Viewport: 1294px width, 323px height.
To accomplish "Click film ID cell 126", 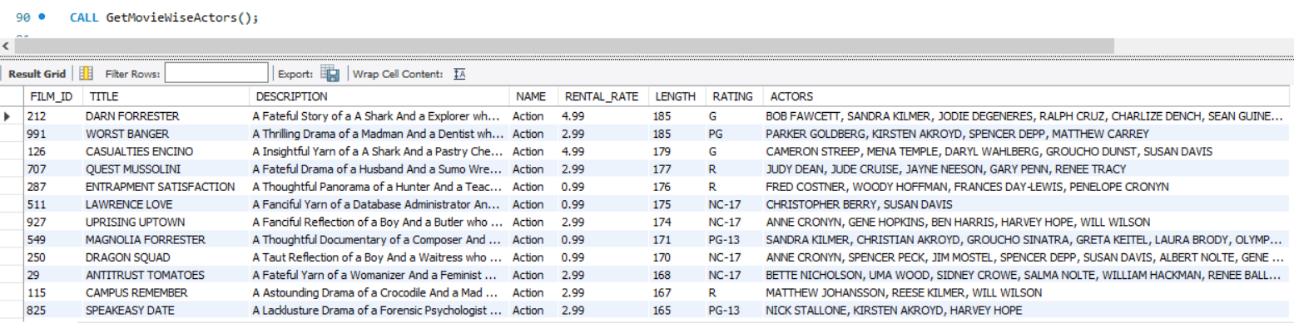I will click(x=52, y=151).
